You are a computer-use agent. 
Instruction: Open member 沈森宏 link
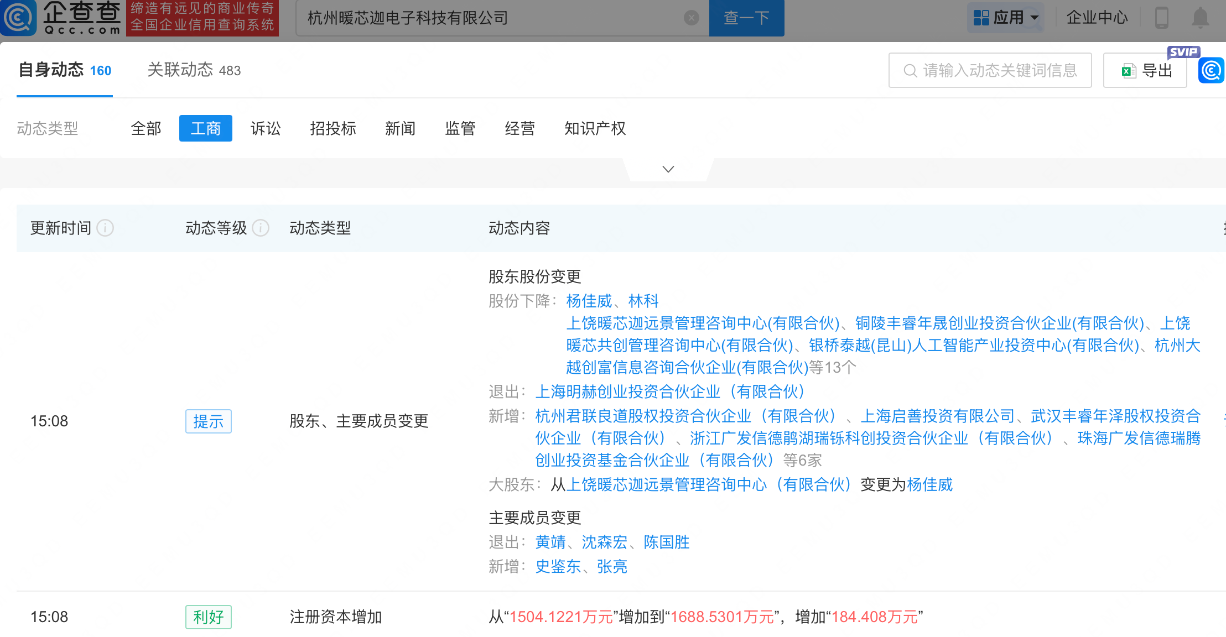click(x=605, y=542)
